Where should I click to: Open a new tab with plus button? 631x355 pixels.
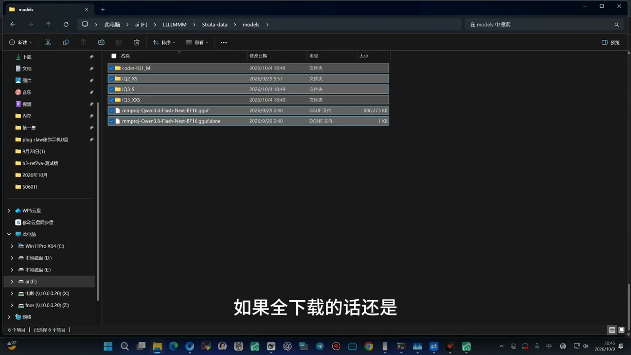click(103, 9)
